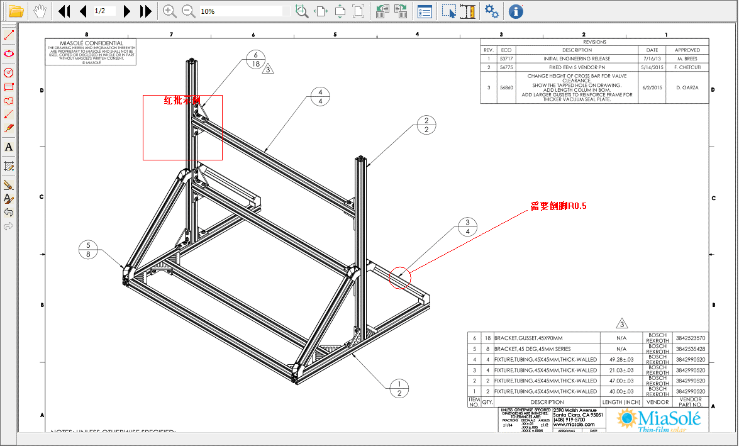Click balloon callout 1 / 2
The image size is (739, 446).
(399, 389)
